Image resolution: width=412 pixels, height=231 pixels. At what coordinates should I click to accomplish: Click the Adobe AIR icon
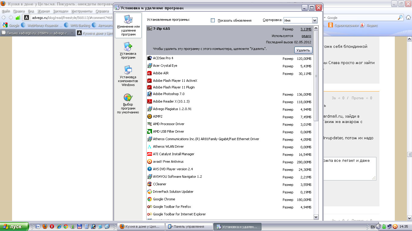149,73
